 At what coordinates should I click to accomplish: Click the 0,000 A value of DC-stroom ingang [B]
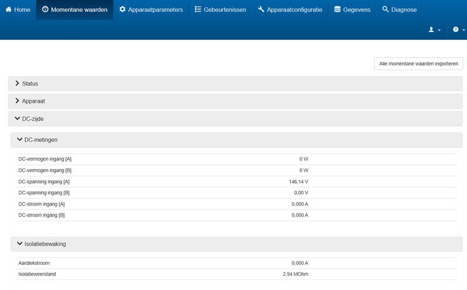(300, 215)
